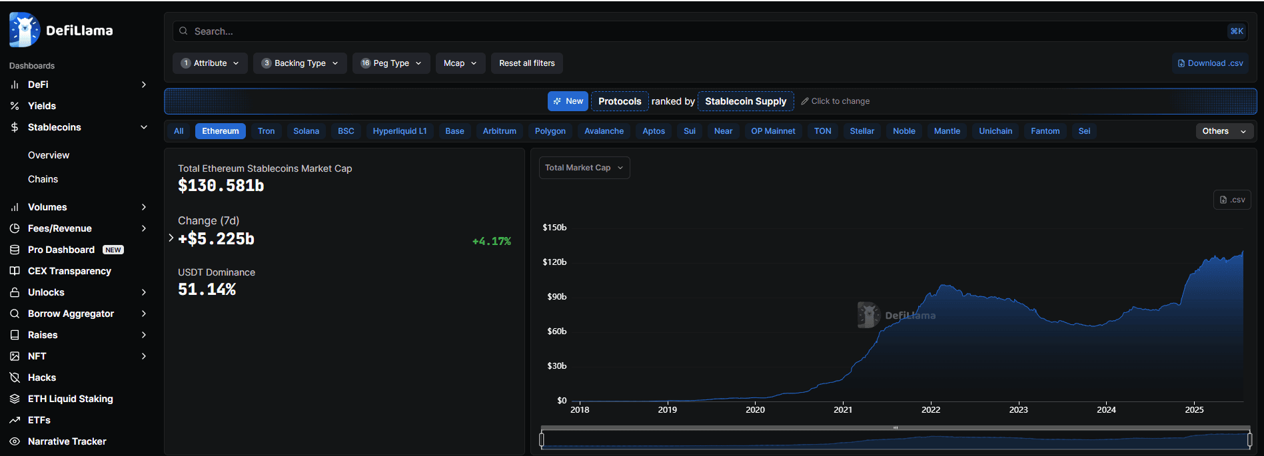This screenshot has height=456, width=1264.
Task: Click the search magnifier icon
Action: click(x=183, y=31)
